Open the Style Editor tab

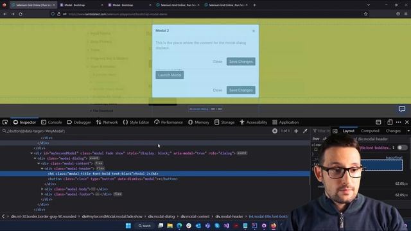tap(136, 123)
